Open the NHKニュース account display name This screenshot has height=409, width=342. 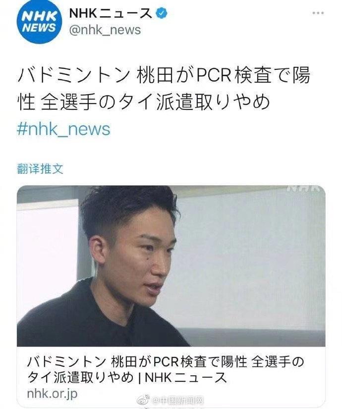(x=110, y=13)
